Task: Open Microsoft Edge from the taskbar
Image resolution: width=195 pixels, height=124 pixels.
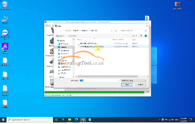Action: point(76,119)
